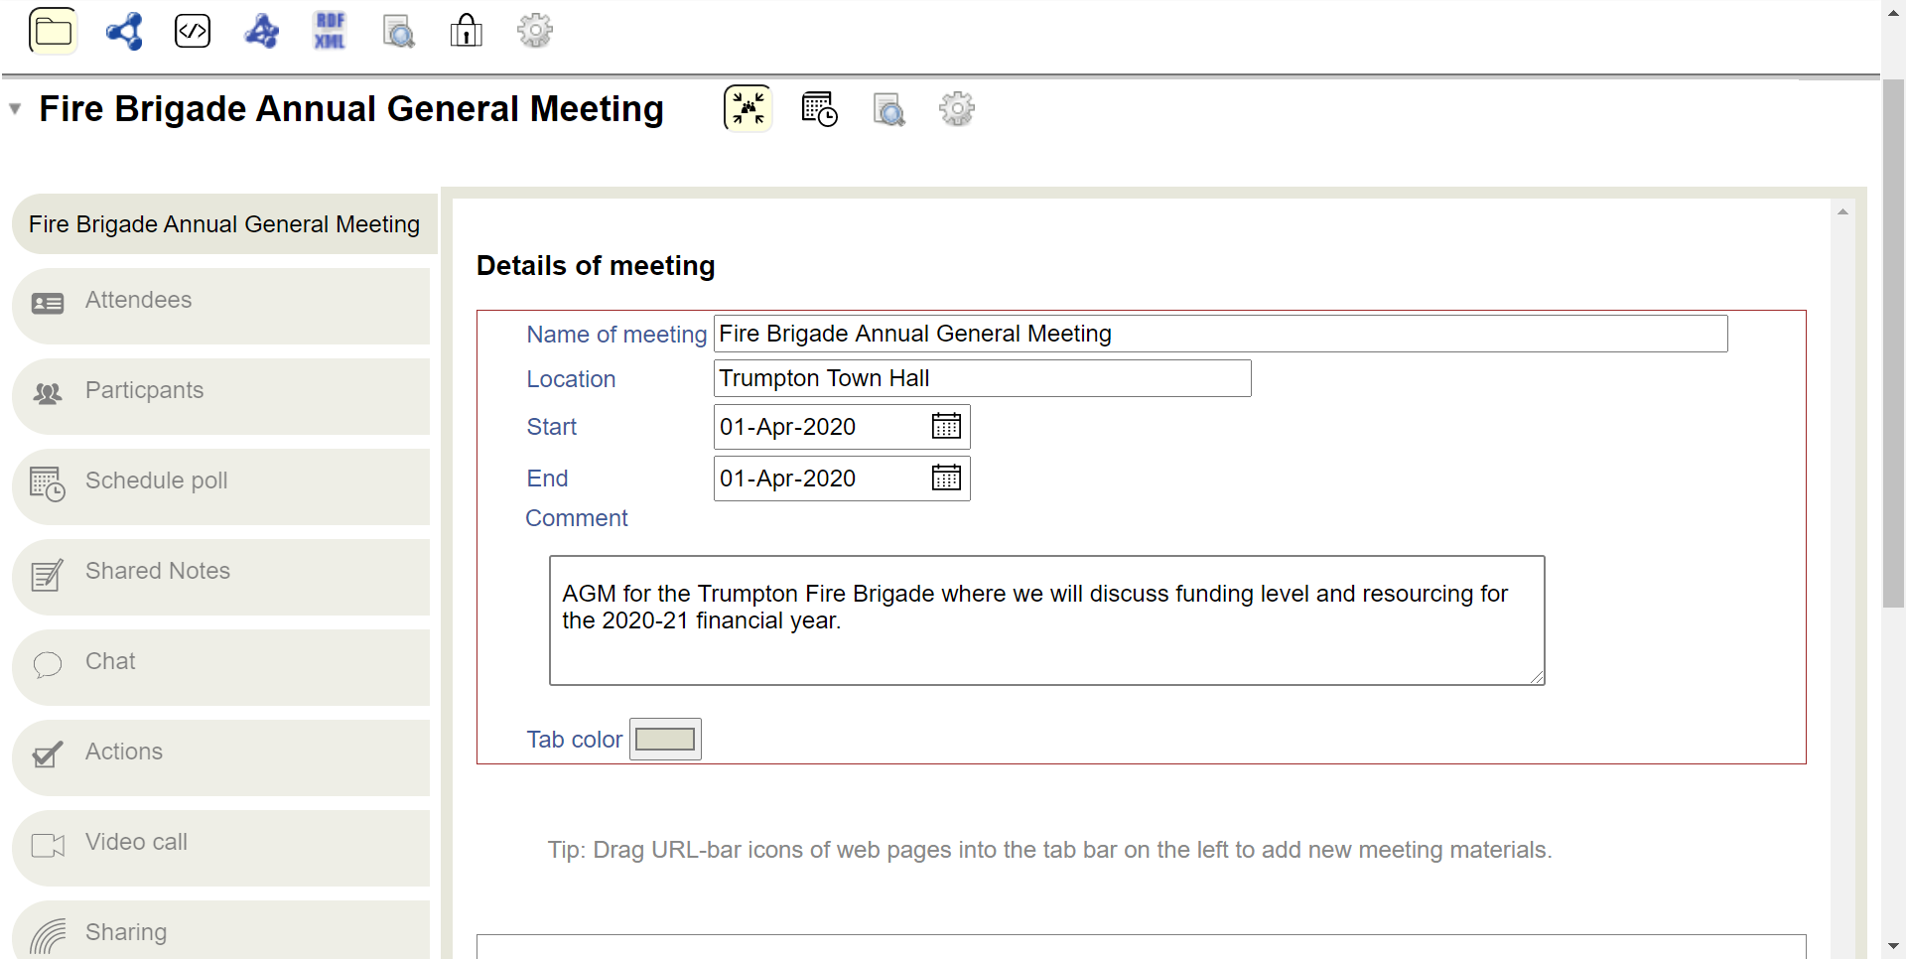The height and width of the screenshot is (959, 1906).
Task: Open the blue graph share icon
Action: 124,31
